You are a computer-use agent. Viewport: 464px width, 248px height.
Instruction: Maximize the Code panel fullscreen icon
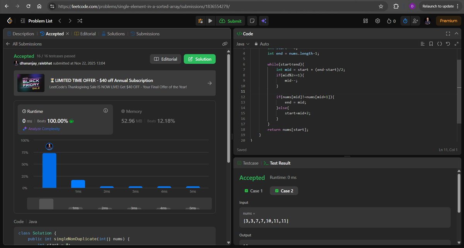pos(448,34)
